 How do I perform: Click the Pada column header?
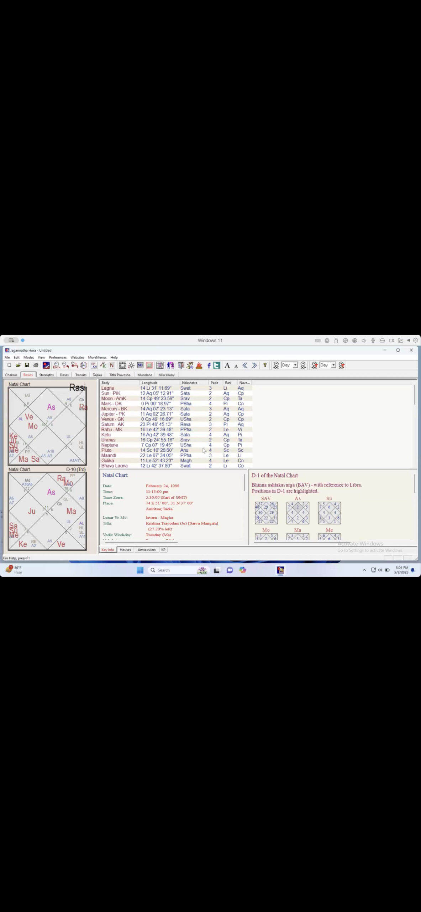(216, 383)
